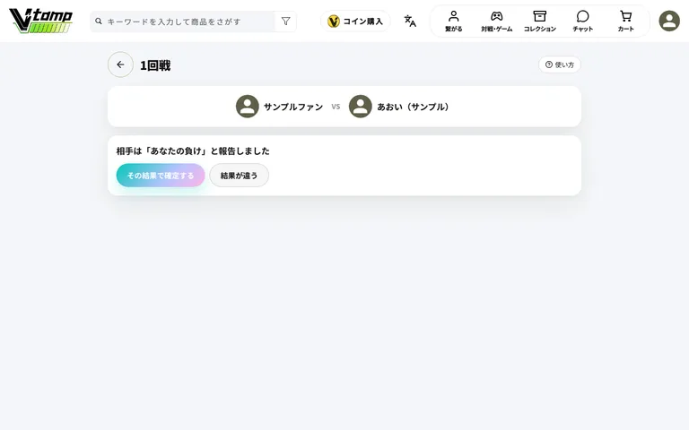The width and height of the screenshot is (689, 430).
Task: Click the 相手は「あなたの負け」と報告しました message
Action: tap(193, 150)
